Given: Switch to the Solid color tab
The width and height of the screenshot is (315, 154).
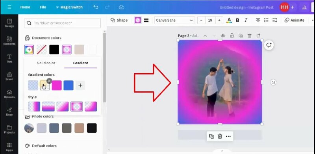Looking at the screenshot, I should (x=46, y=63).
